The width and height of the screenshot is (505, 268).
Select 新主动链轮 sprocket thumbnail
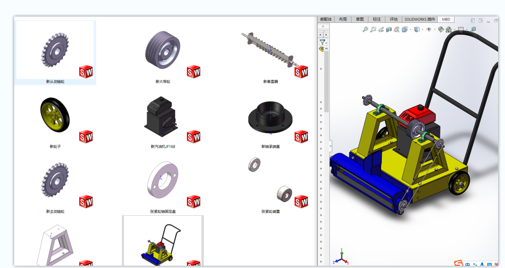(x=55, y=180)
